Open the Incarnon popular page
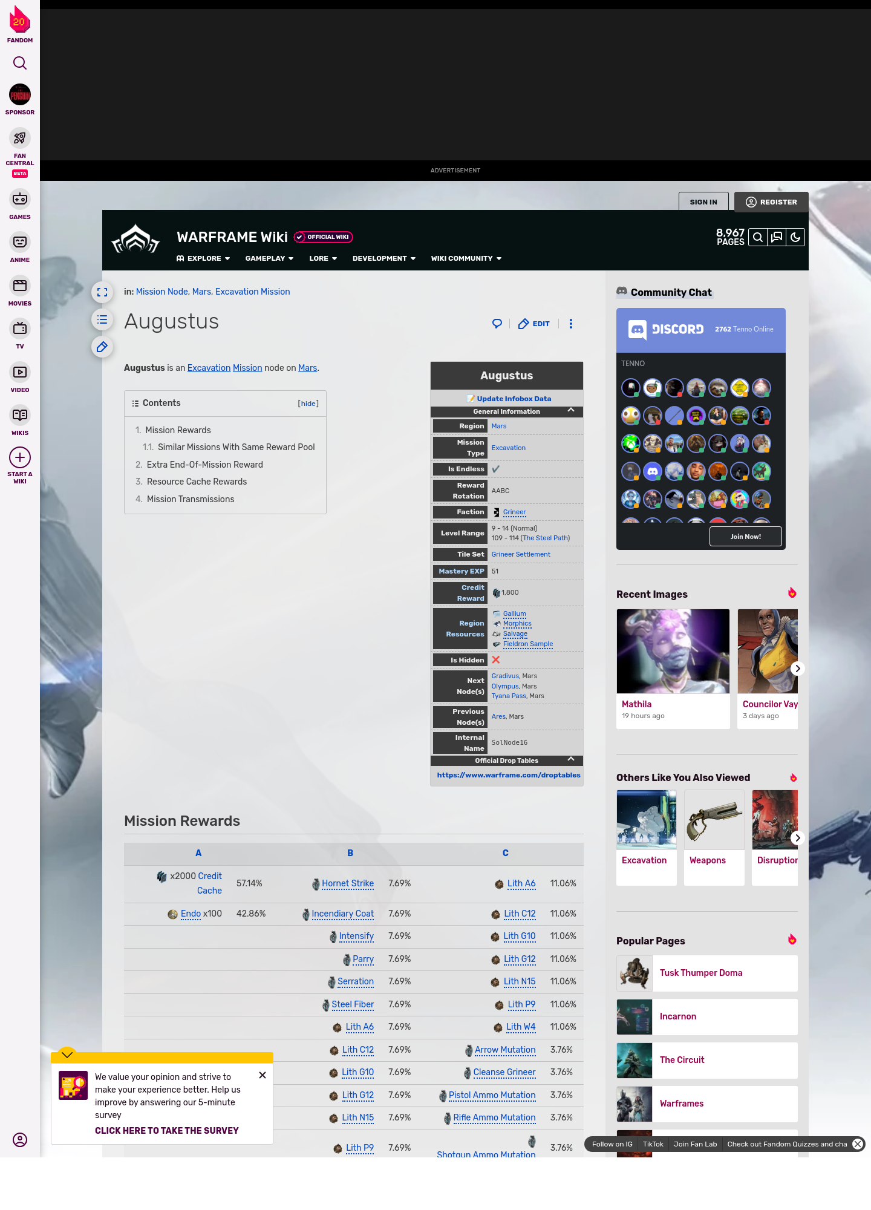The height and width of the screenshot is (1210, 871). 707,1016
